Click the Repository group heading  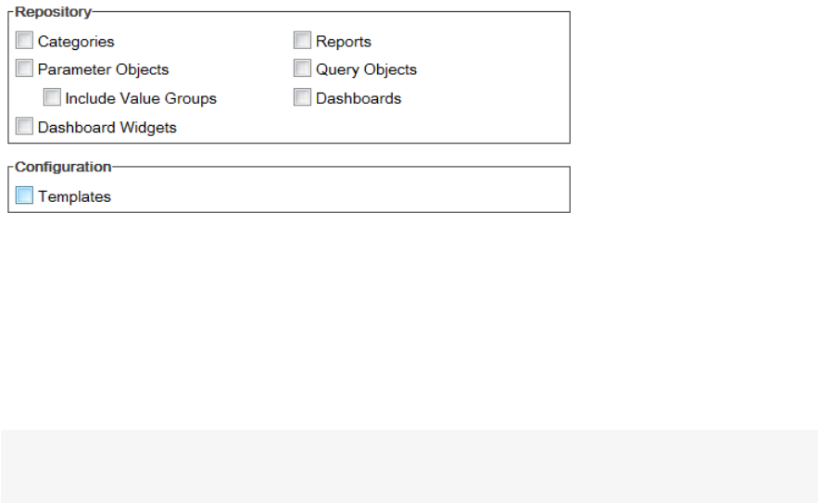click(x=53, y=12)
